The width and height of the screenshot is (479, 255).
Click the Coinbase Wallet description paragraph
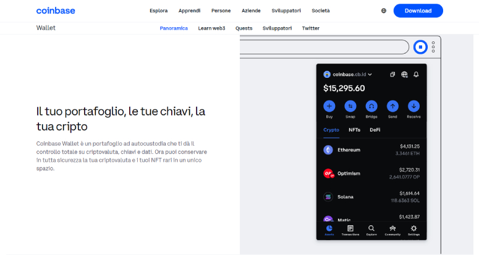click(122, 156)
